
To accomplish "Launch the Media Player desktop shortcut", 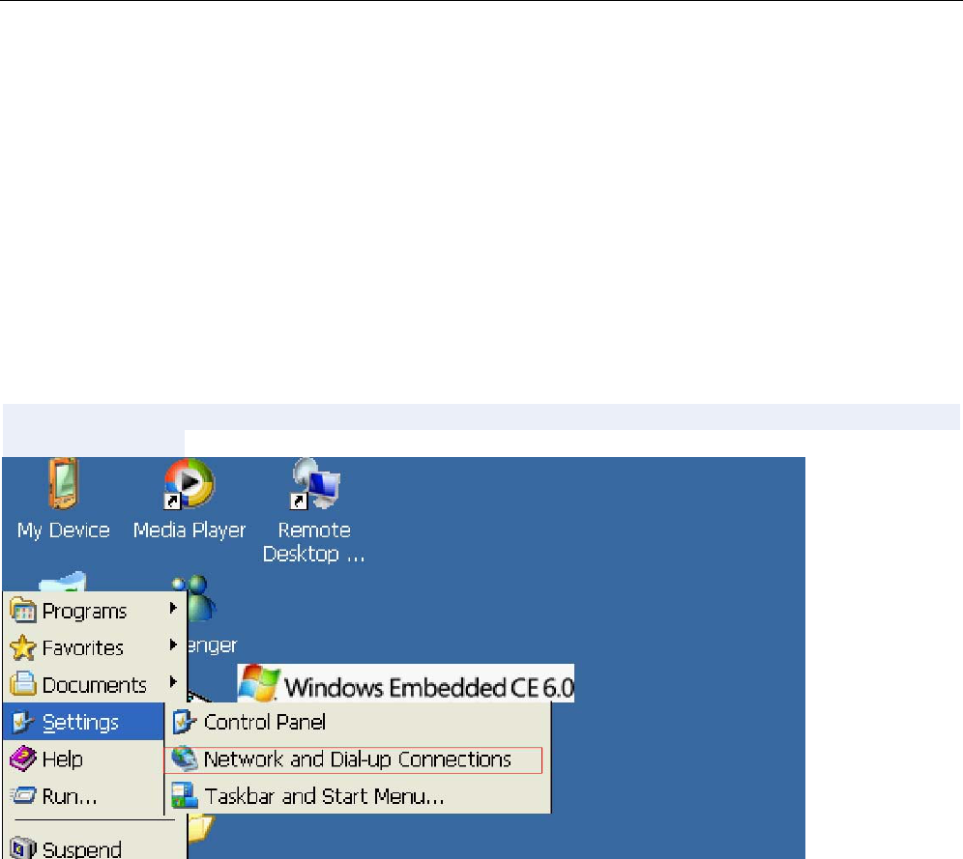I will coord(190,483).
